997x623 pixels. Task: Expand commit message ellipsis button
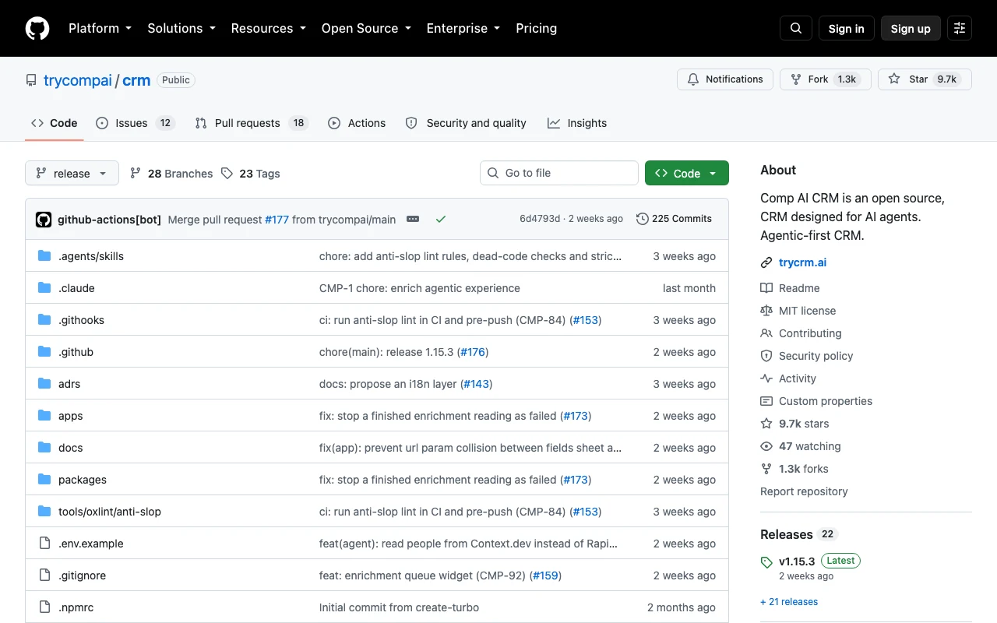[413, 220]
